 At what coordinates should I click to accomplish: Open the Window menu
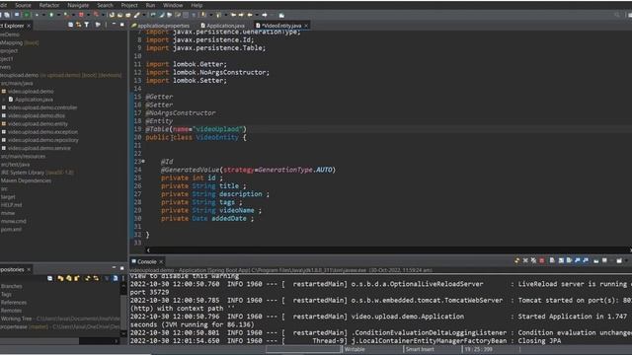coord(173,5)
